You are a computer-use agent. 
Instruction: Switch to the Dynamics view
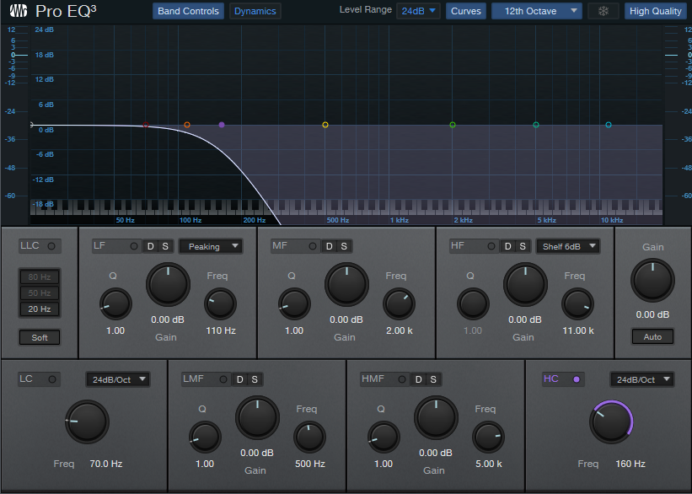coord(255,11)
